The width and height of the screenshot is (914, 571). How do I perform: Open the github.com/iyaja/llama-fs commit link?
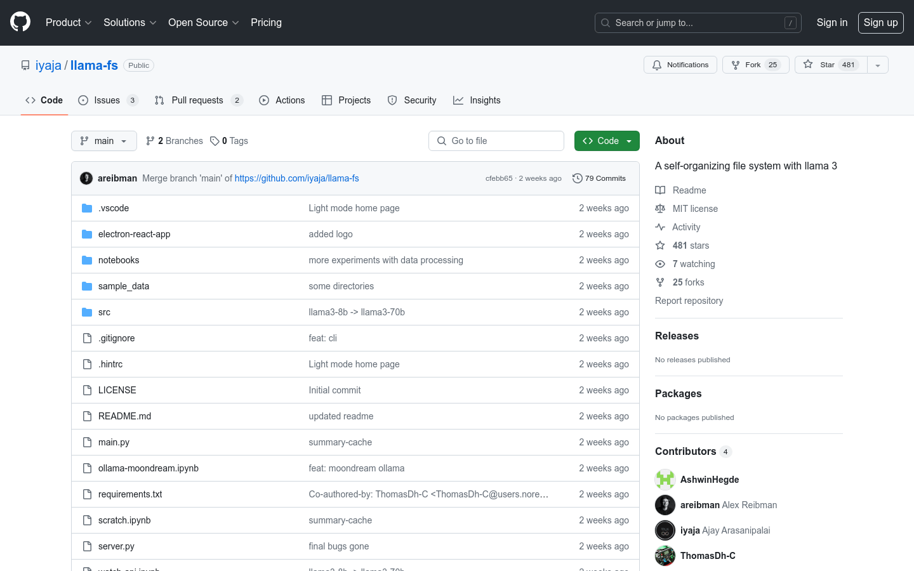[x=297, y=178]
